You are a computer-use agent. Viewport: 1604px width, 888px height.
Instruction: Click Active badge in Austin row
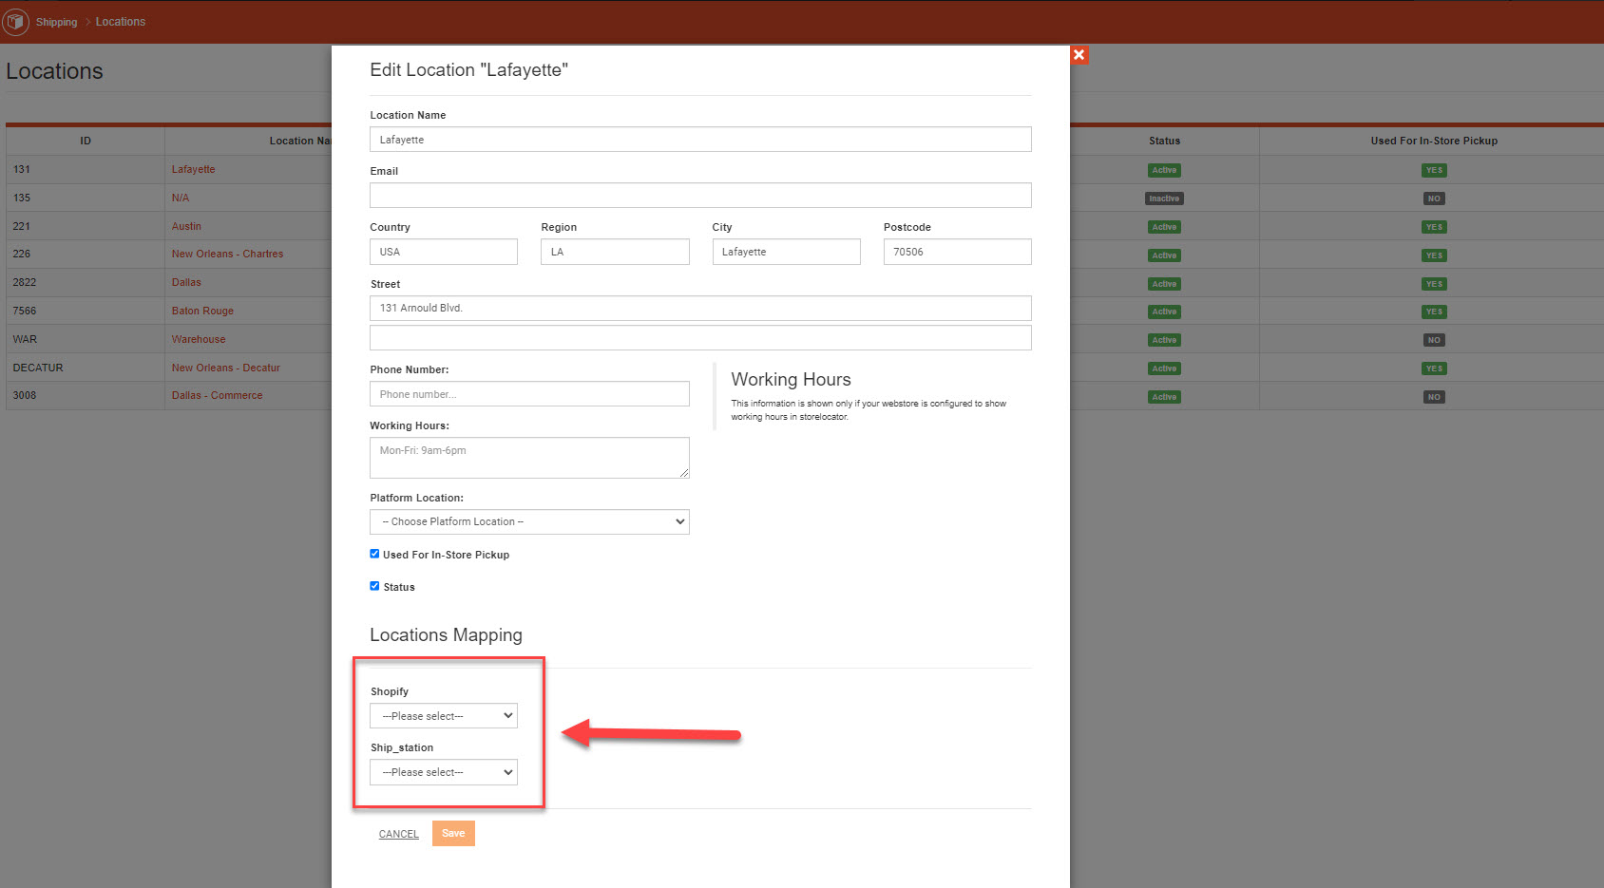coord(1164,227)
